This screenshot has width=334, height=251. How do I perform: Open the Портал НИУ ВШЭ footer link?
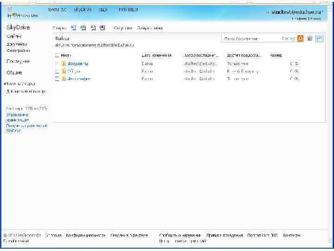point(263,235)
